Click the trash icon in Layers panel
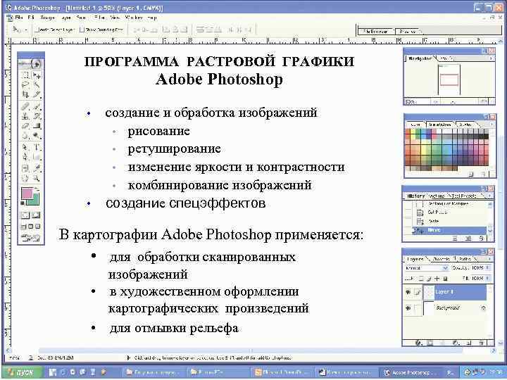This screenshot has height=380, width=507. point(482,343)
